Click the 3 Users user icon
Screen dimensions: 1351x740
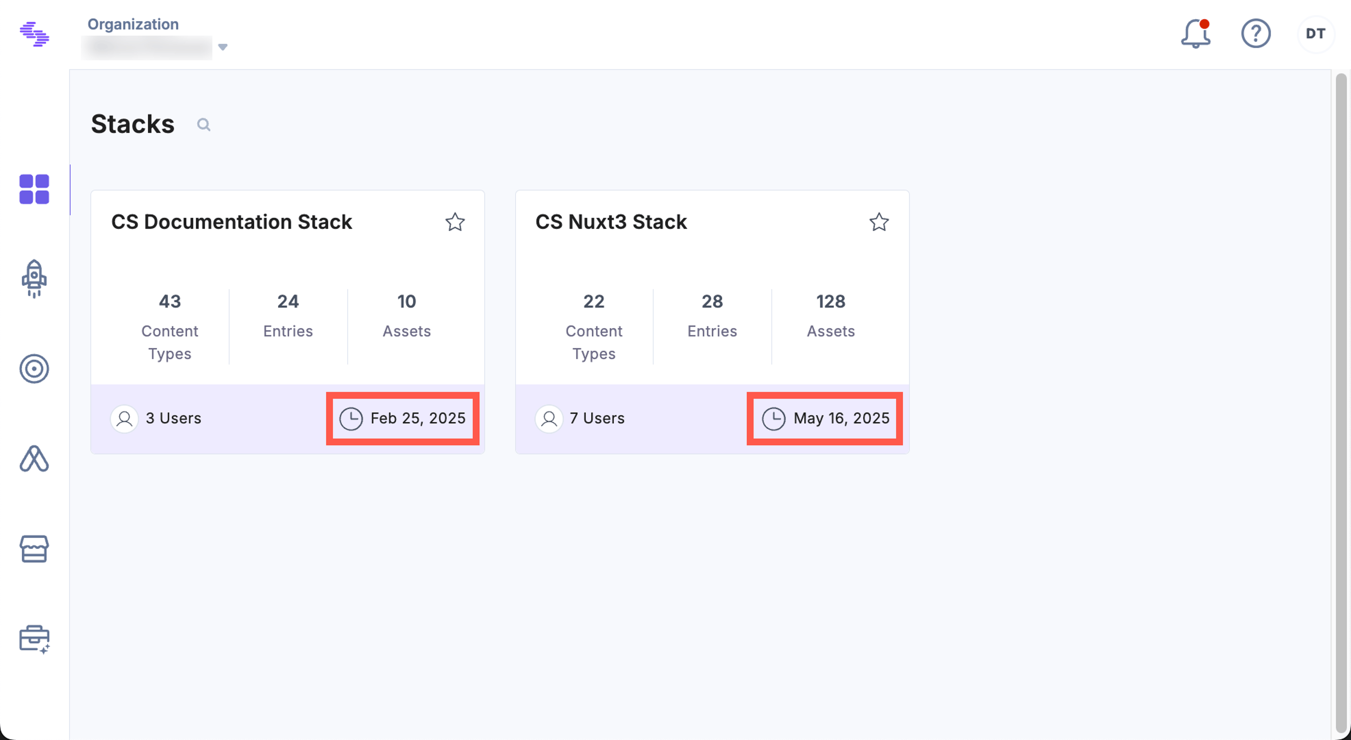pyautogui.click(x=124, y=418)
